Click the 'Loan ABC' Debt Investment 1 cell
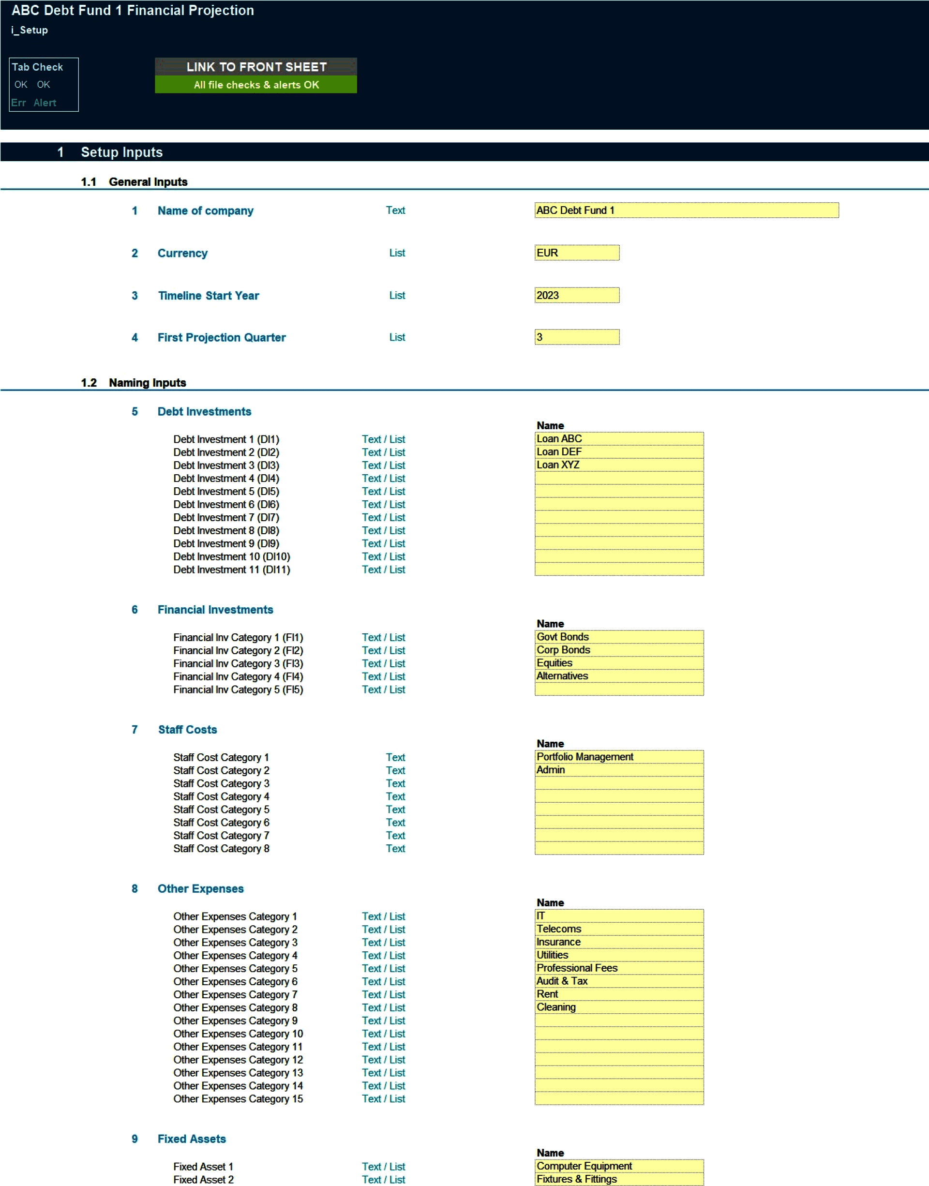 [x=618, y=438]
